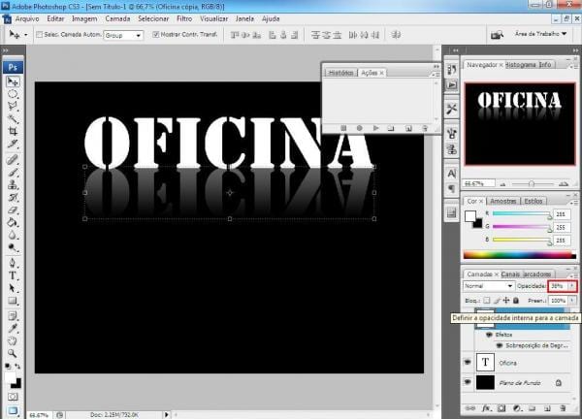Delete layer using trash icon

click(563, 408)
